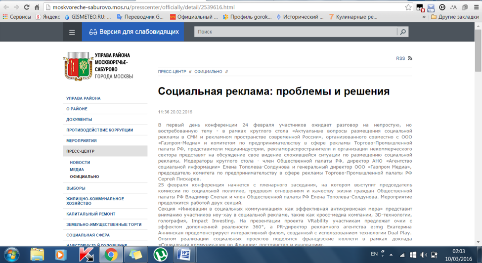Go to ПРЕСС-ЦЕНТР breadcrumb
Image resolution: width=482 pixels, height=263 pixels.
pyautogui.click(x=172, y=72)
